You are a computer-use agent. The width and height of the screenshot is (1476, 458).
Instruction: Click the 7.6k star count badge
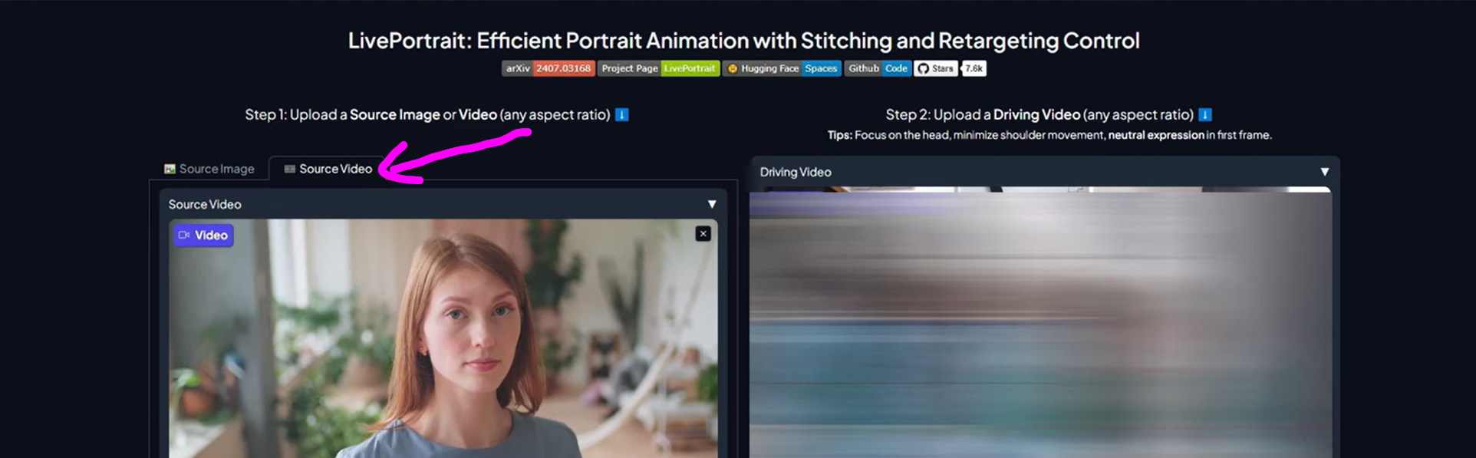click(x=974, y=68)
